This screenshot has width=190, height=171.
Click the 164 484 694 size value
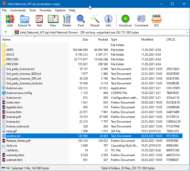pyautogui.click(x=80, y=50)
